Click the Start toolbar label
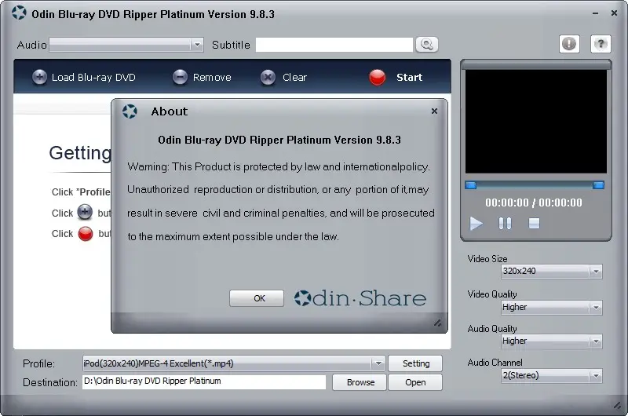 pos(409,77)
